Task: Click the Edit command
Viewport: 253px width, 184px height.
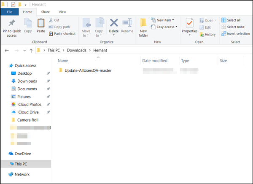Action: (x=205, y=27)
